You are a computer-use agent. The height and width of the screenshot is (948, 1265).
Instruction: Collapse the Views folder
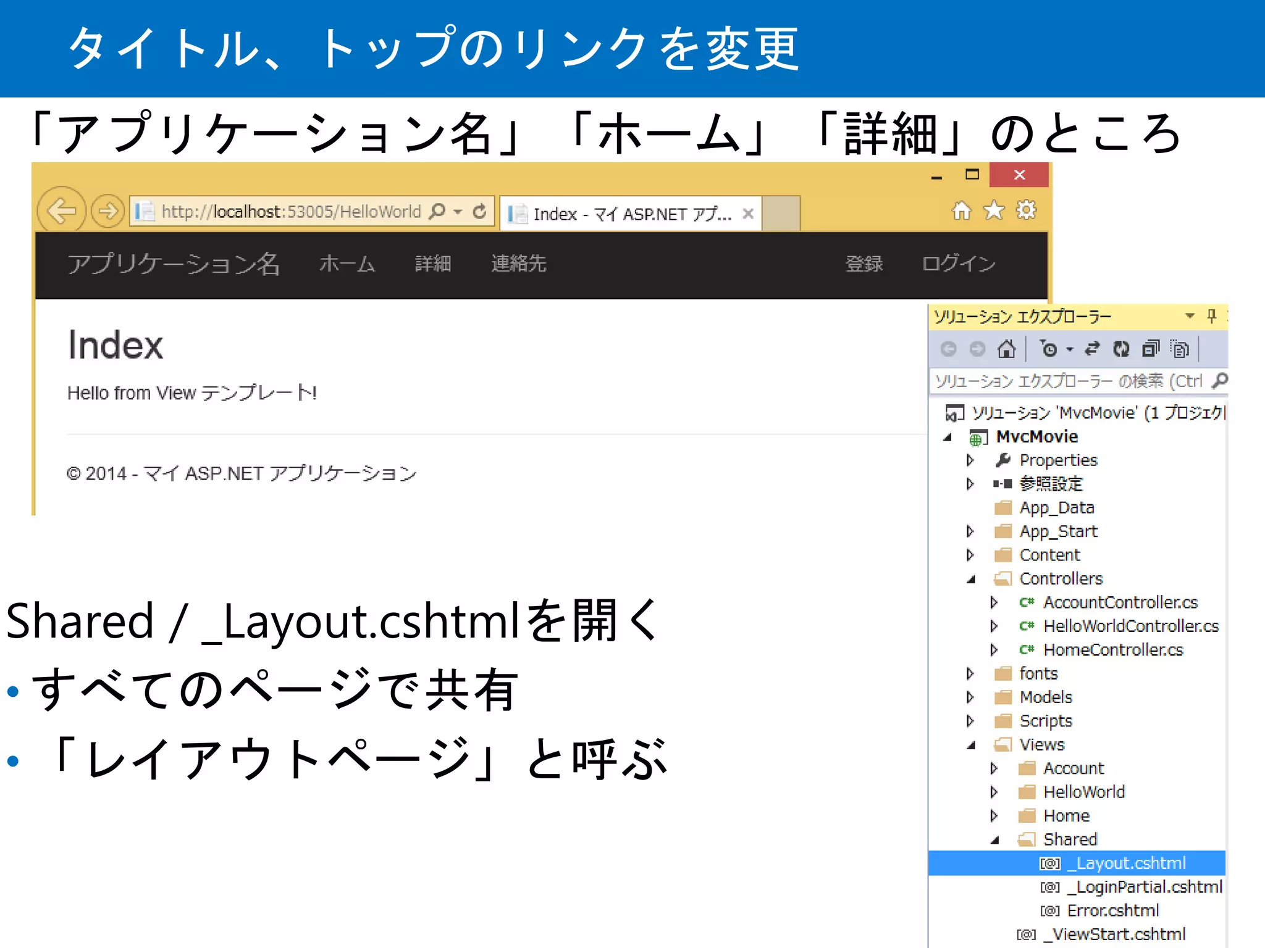coord(971,746)
